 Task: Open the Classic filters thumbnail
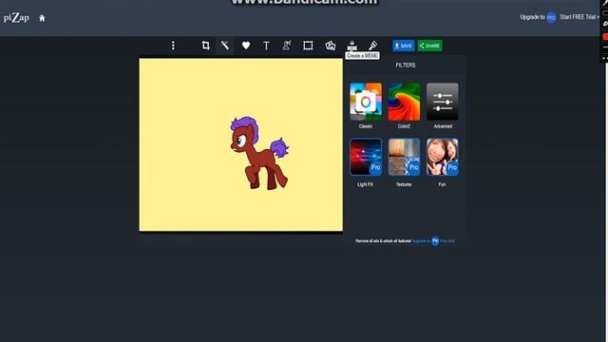[366, 102]
